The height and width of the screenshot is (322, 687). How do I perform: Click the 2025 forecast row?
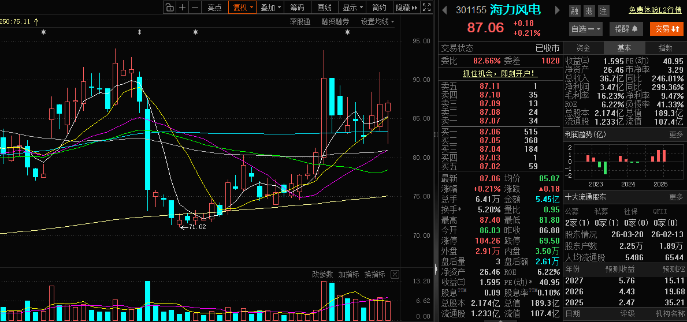pos(625,302)
